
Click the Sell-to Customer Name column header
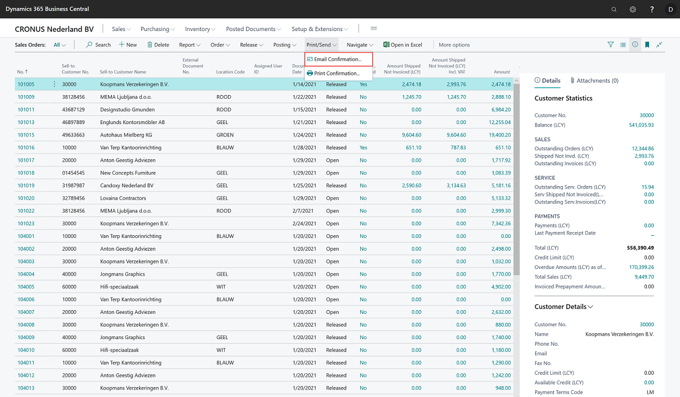click(x=123, y=72)
